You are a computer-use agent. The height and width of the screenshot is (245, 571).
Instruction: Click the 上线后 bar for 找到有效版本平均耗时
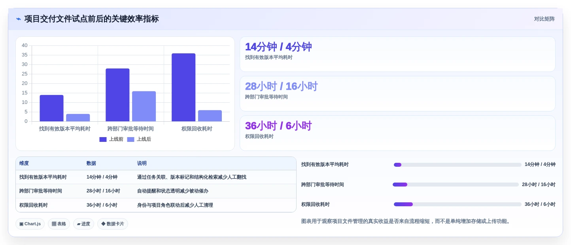(78, 118)
